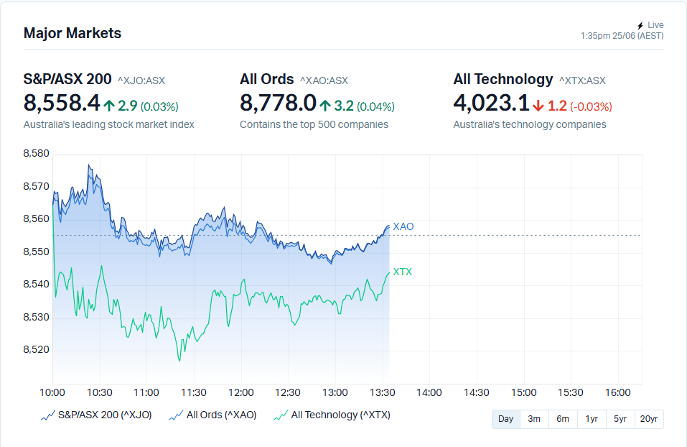Viewport: 687px width, 447px height.
Task: Click the Major Markets heading
Action: (x=73, y=33)
